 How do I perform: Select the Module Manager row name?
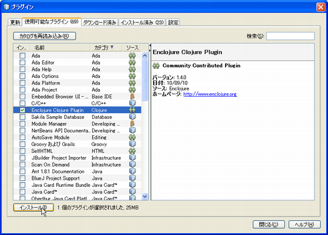[49, 124]
